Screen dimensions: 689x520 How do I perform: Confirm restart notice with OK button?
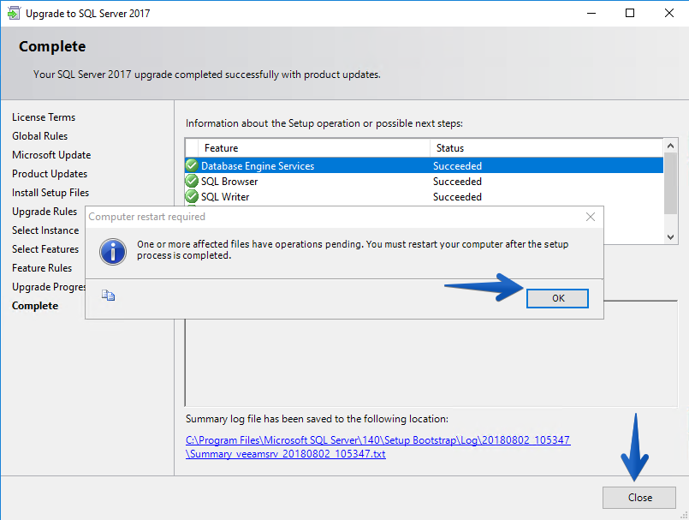point(557,298)
